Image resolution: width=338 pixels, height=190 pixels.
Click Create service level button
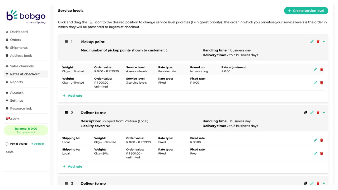(306, 11)
